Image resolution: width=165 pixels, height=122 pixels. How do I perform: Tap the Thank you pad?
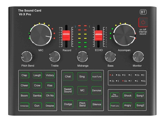pyautogui.click(x=115, y=106)
